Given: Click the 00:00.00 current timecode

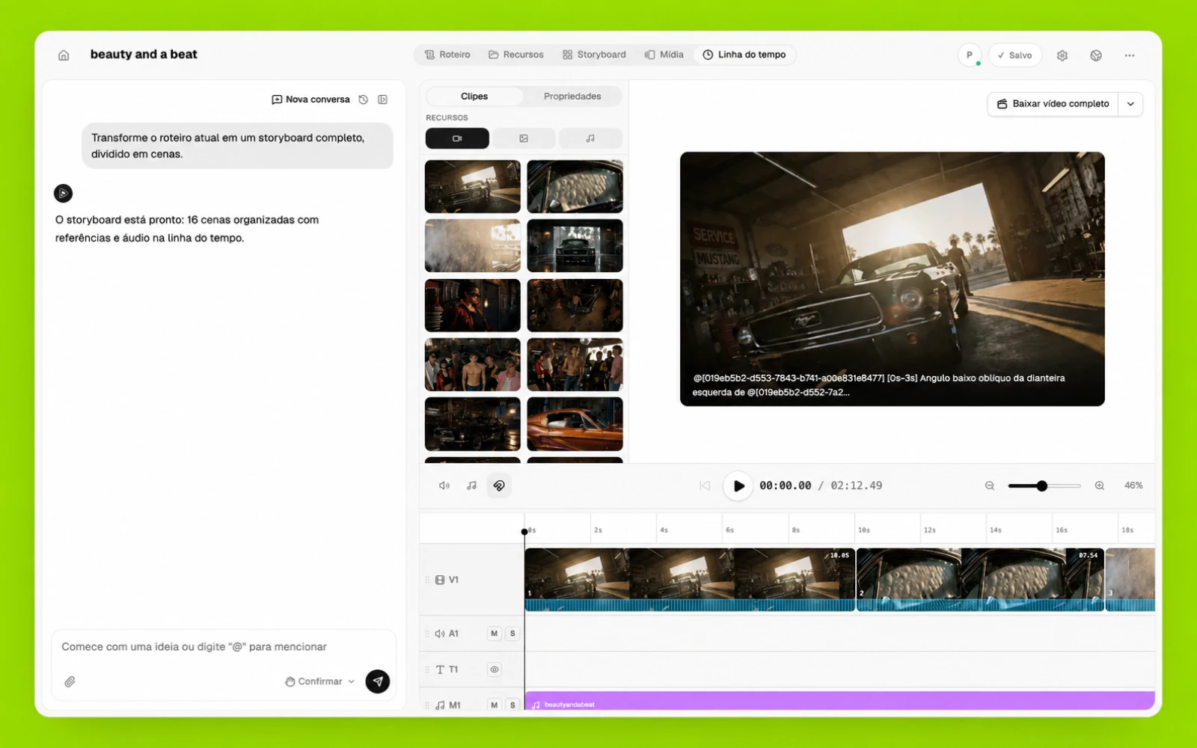Looking at the screenshot, I should [786, 485].
